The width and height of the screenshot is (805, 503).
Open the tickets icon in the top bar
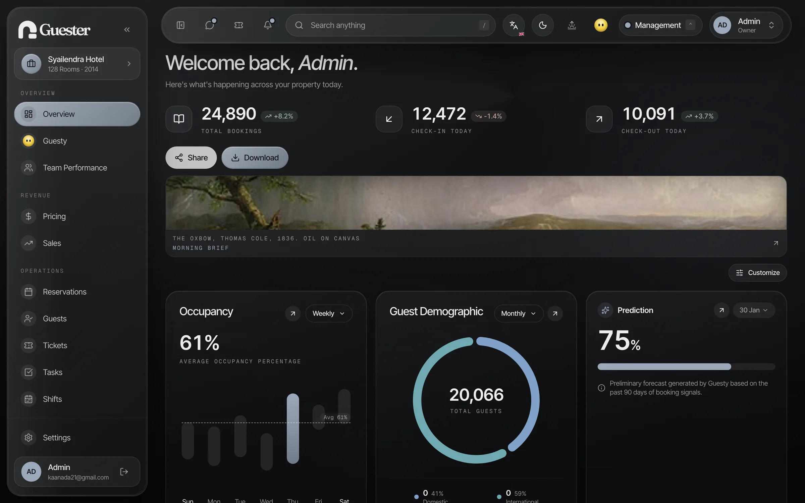[x=238, y=25]
